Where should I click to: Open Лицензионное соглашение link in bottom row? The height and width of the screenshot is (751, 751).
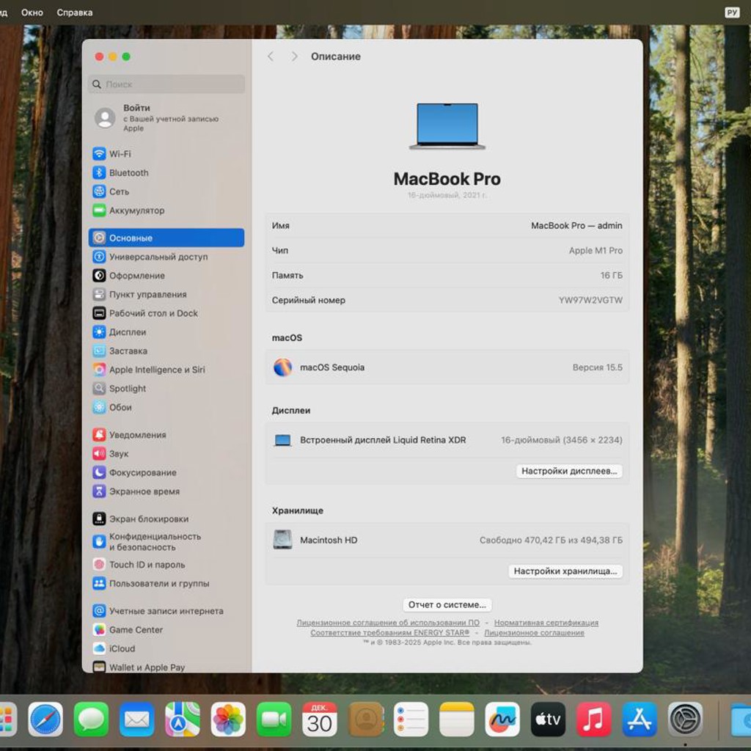pyautogui.click(x=534, y=633)
